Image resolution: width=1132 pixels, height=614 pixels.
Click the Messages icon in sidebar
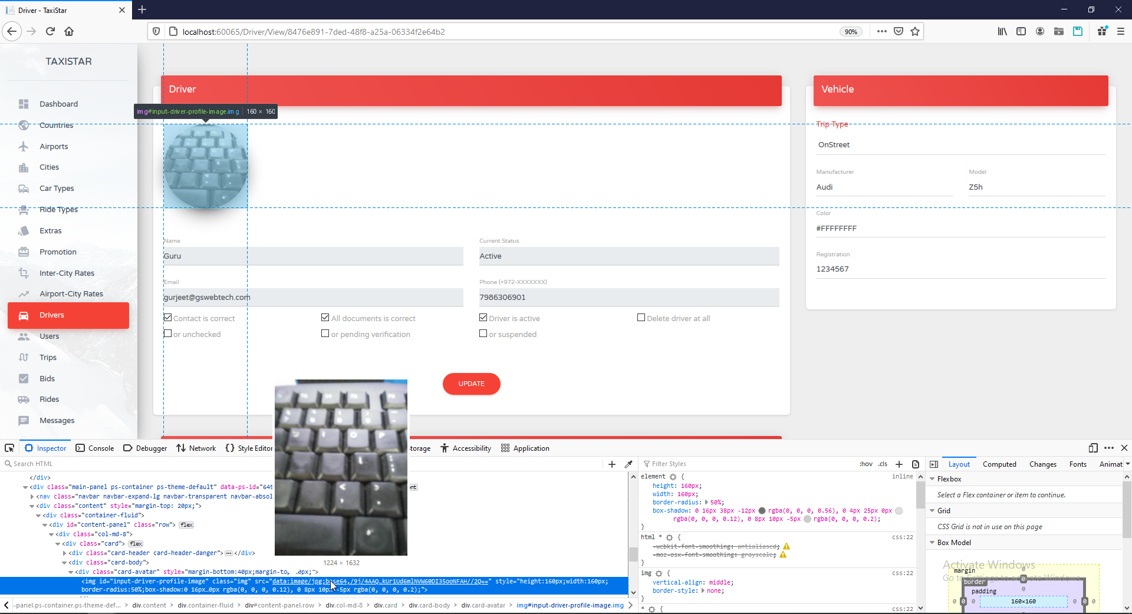pos(24,421)
